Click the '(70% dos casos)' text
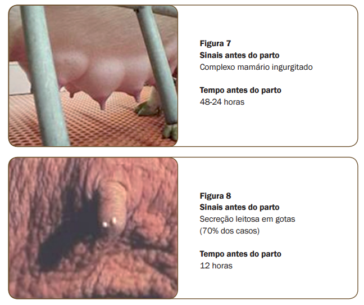The height and width of the screenshot is (305, 364). (x=230, y=231)
